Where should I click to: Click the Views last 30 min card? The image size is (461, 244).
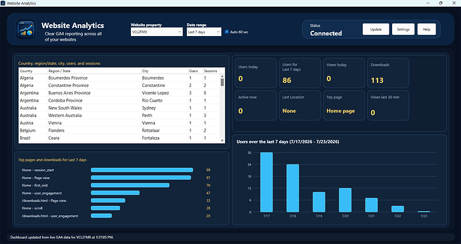388,106
